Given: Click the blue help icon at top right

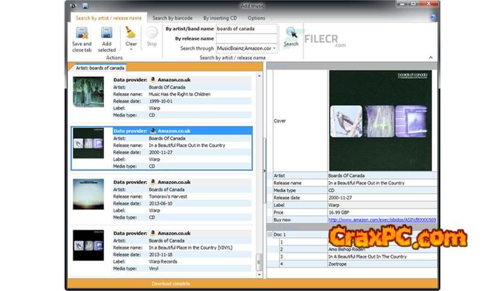Looking at the screenshot, I should pyautogui.click(x=433, y=18).
